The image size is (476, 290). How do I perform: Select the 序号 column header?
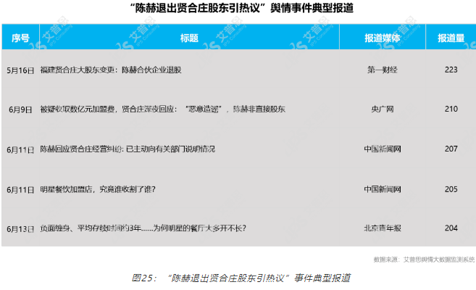pos(20,38)
